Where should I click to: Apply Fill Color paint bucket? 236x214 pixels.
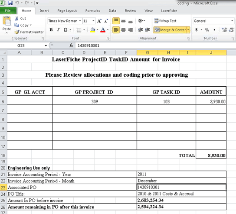[x=93, y=30]
